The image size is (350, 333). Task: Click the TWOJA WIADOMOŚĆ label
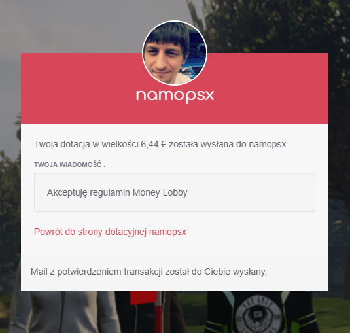click(x=69, y=165)
